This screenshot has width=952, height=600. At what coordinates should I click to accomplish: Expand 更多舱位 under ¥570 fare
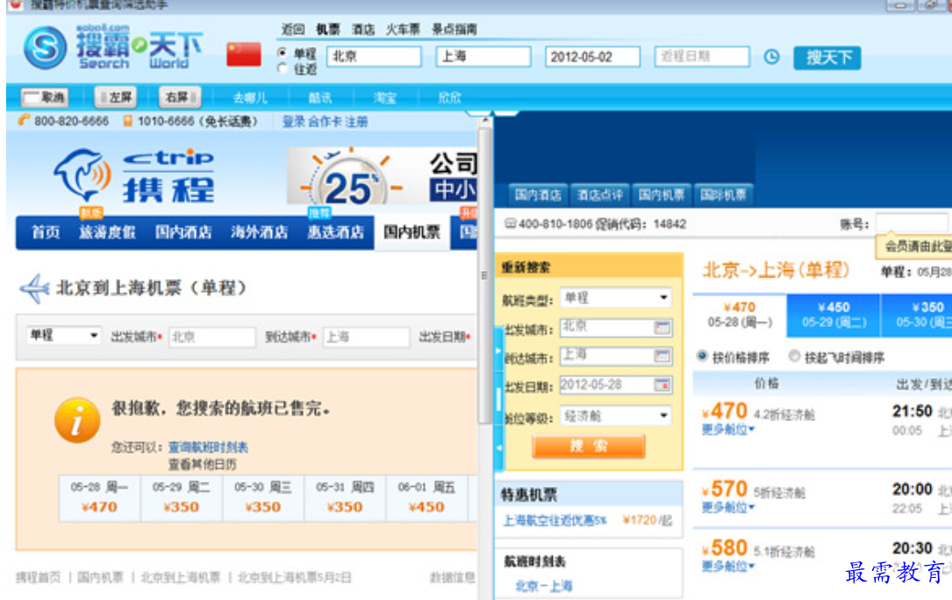pyautogui.click(x=728, y=507)
